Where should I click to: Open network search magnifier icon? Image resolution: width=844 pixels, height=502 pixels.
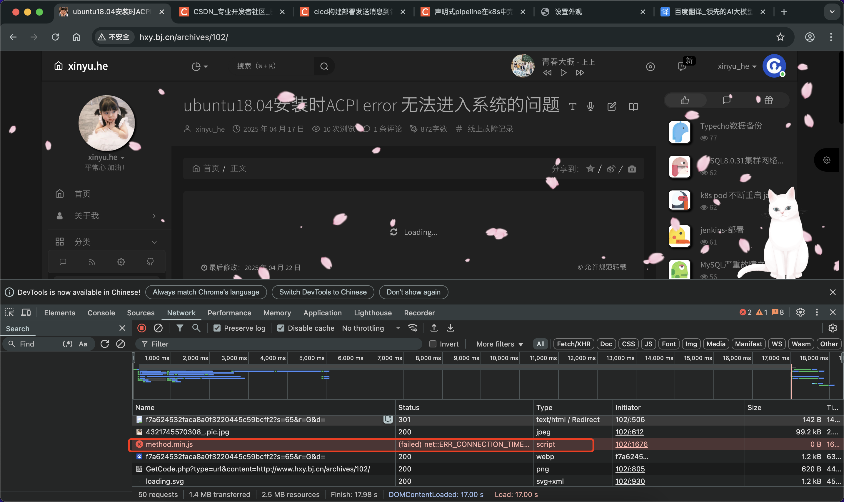pyautogui.click(x=196, y=328)
